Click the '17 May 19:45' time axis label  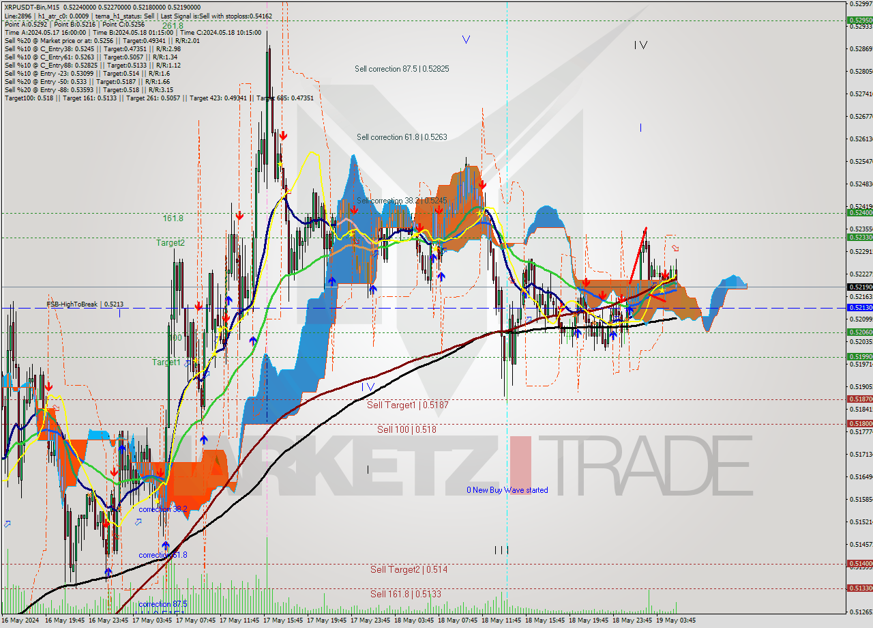click(325, 621)
